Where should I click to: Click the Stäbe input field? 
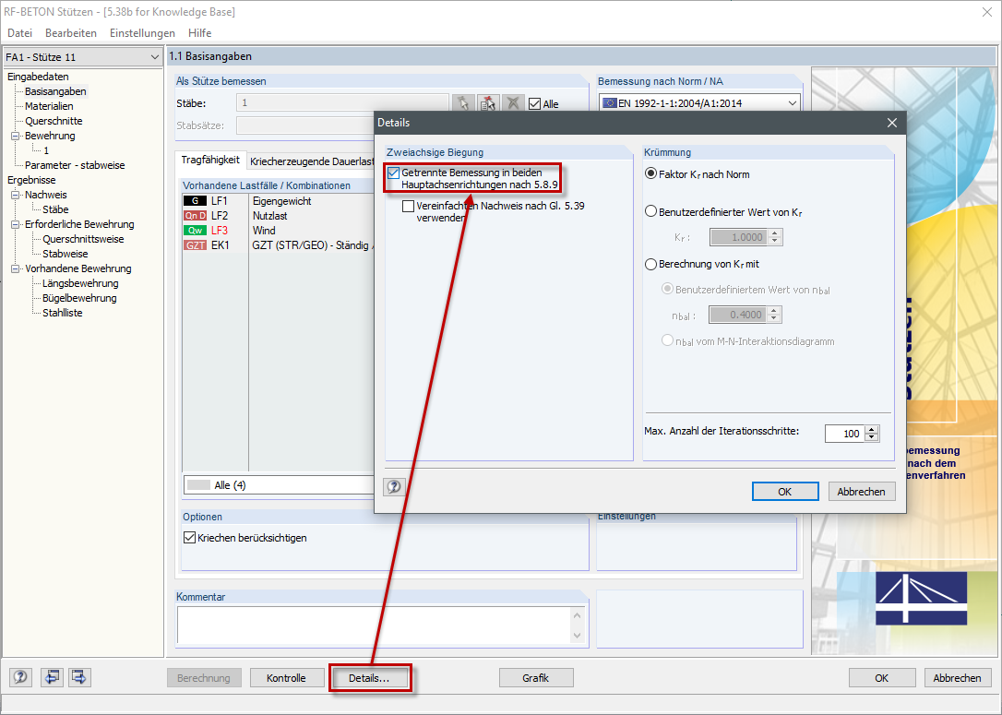pos(342,103)
